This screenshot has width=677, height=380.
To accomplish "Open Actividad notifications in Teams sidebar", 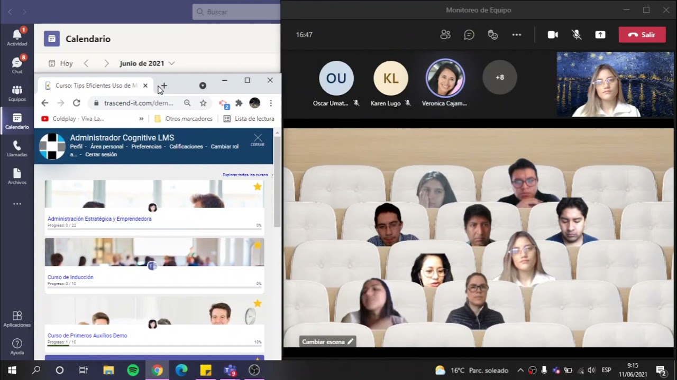I will coord(17,37).
